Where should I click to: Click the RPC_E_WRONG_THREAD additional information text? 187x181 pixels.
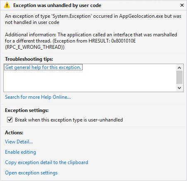91,41
